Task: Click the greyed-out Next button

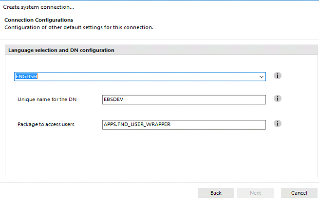Action: 255,193
